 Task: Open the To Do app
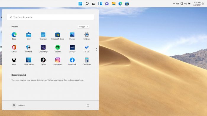(x=87, y=49)
